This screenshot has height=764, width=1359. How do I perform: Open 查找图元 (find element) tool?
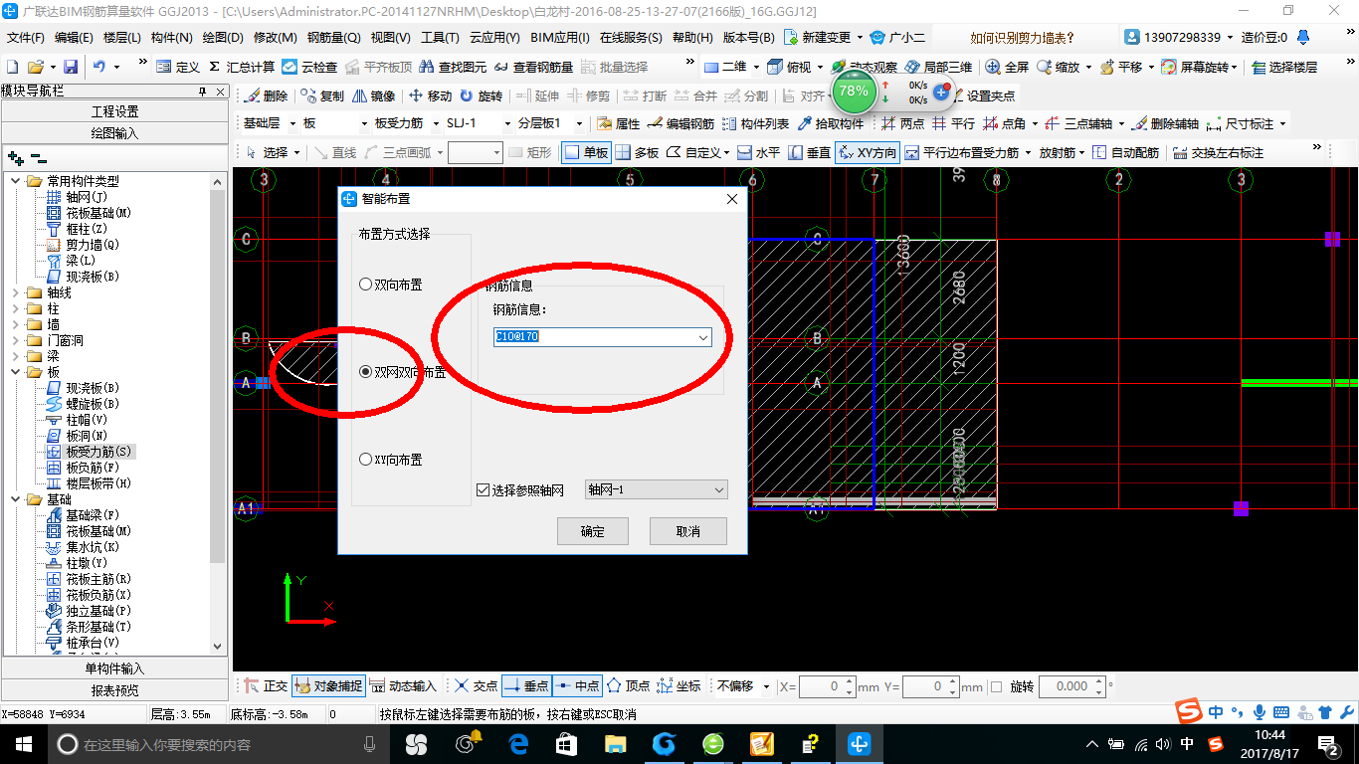click(453, 67)
